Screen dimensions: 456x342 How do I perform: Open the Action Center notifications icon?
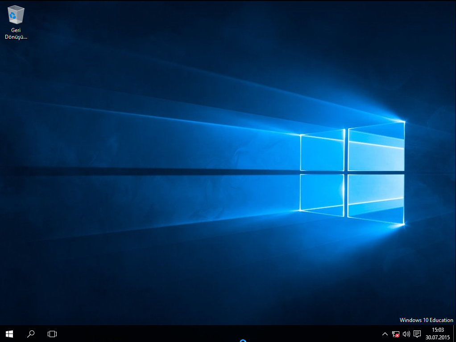(417, 334)
